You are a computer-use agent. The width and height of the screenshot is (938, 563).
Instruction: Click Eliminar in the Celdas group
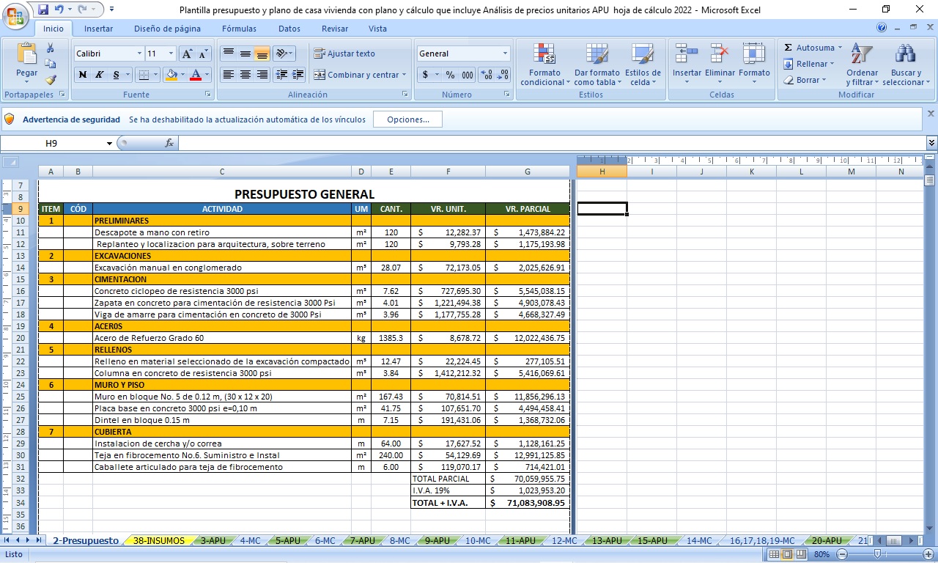tap(720, 65)
